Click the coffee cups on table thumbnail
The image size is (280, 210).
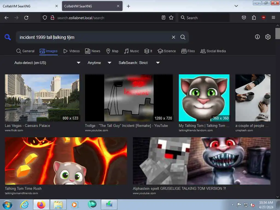(x=253, y=98)
